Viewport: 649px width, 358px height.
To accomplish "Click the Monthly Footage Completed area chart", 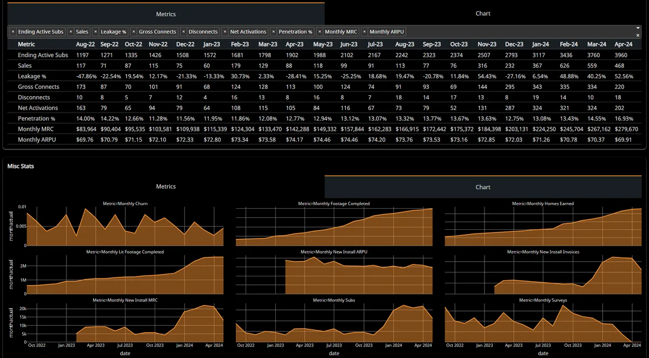I will coord(334,226).
